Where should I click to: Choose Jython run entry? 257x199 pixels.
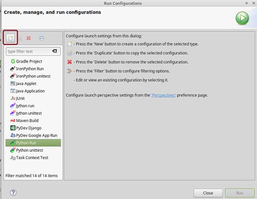[x=33, y=106]
